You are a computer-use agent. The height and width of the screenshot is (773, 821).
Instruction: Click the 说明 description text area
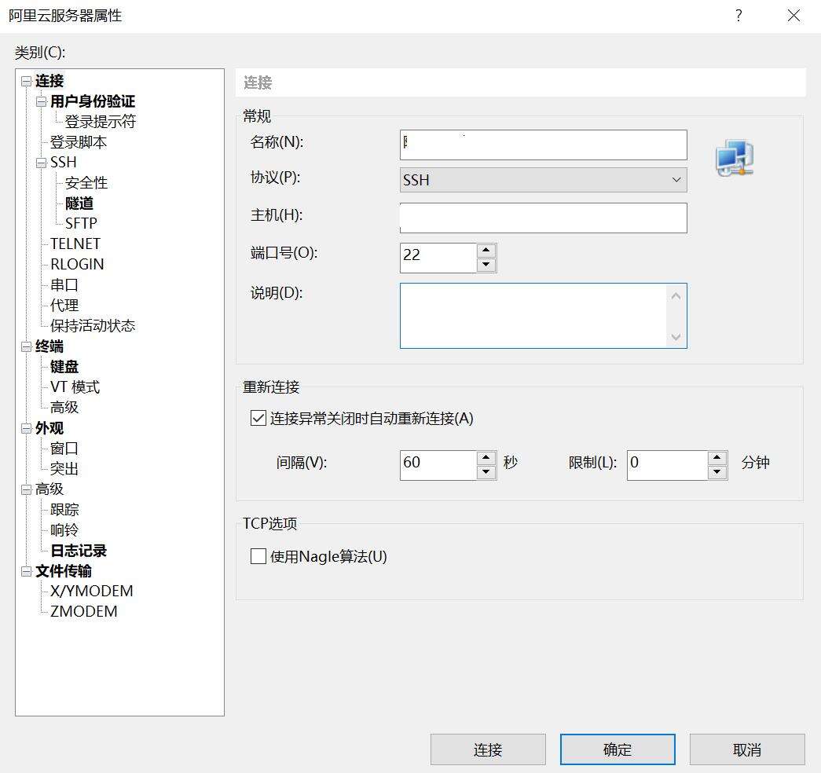coord(533,316)
